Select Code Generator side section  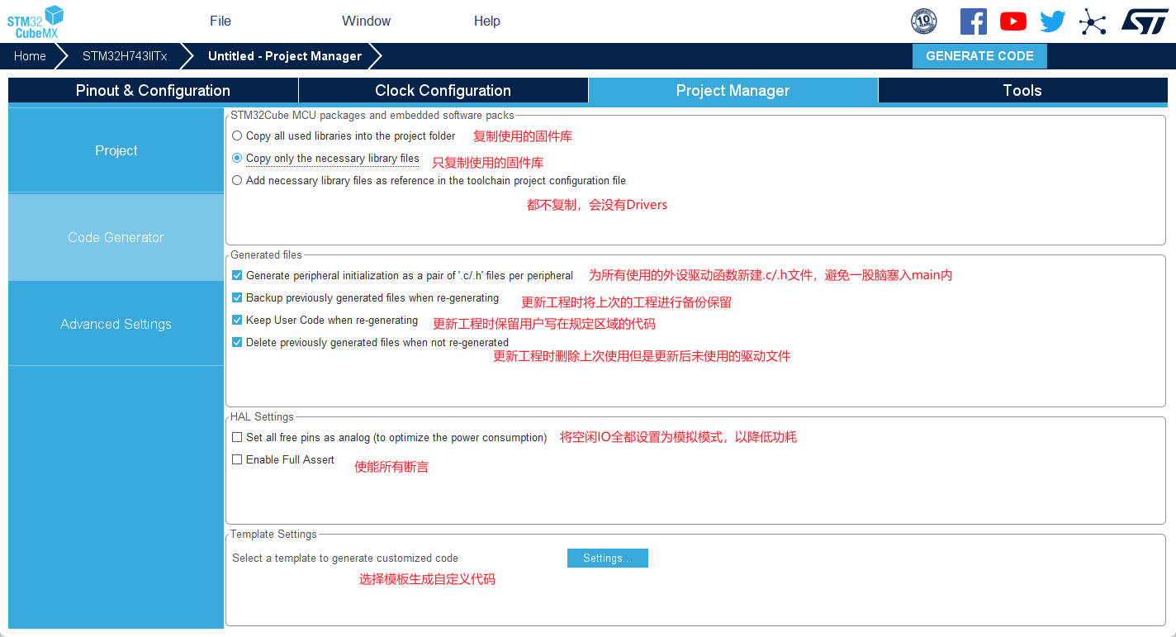coord(116,237)
